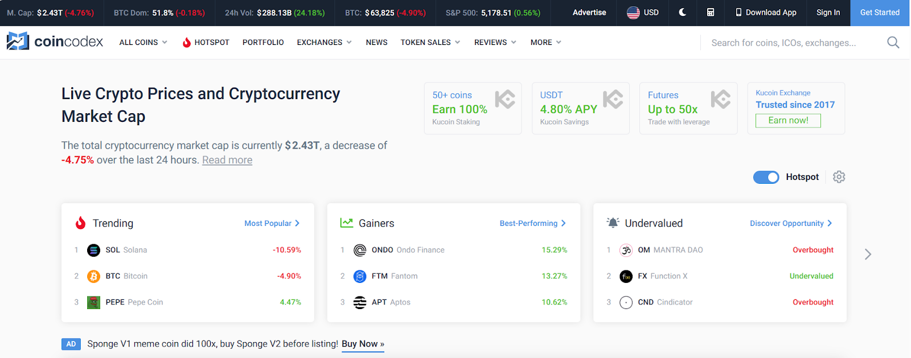Click the phone icon beside Download App
The width and height of the screenshot is (911, 358).
click(738, 13)
